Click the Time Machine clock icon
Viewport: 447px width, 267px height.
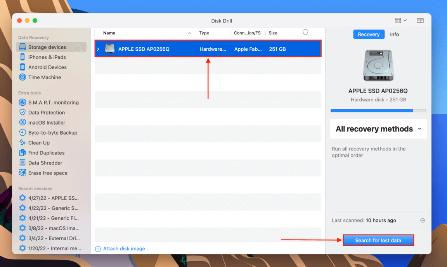coord(22,77)
